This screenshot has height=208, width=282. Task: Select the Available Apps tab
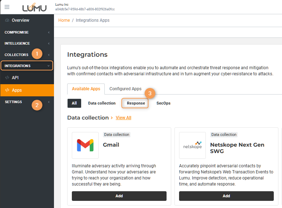[86, 89]
